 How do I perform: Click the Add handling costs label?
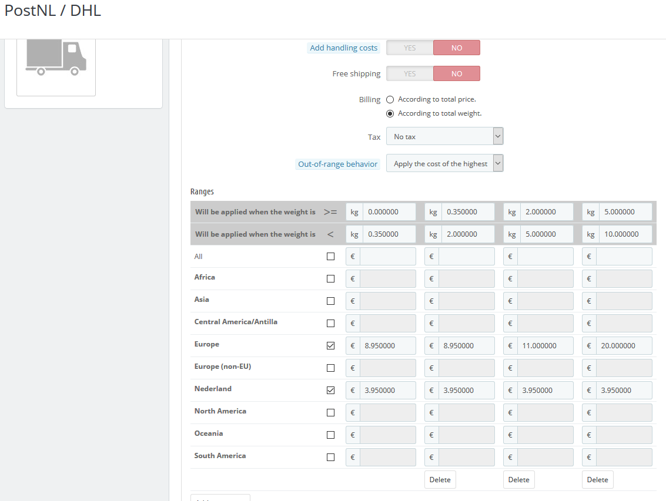click(x=343, y=48)
